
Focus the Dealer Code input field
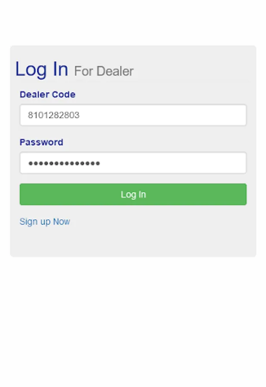click(133, 115)
